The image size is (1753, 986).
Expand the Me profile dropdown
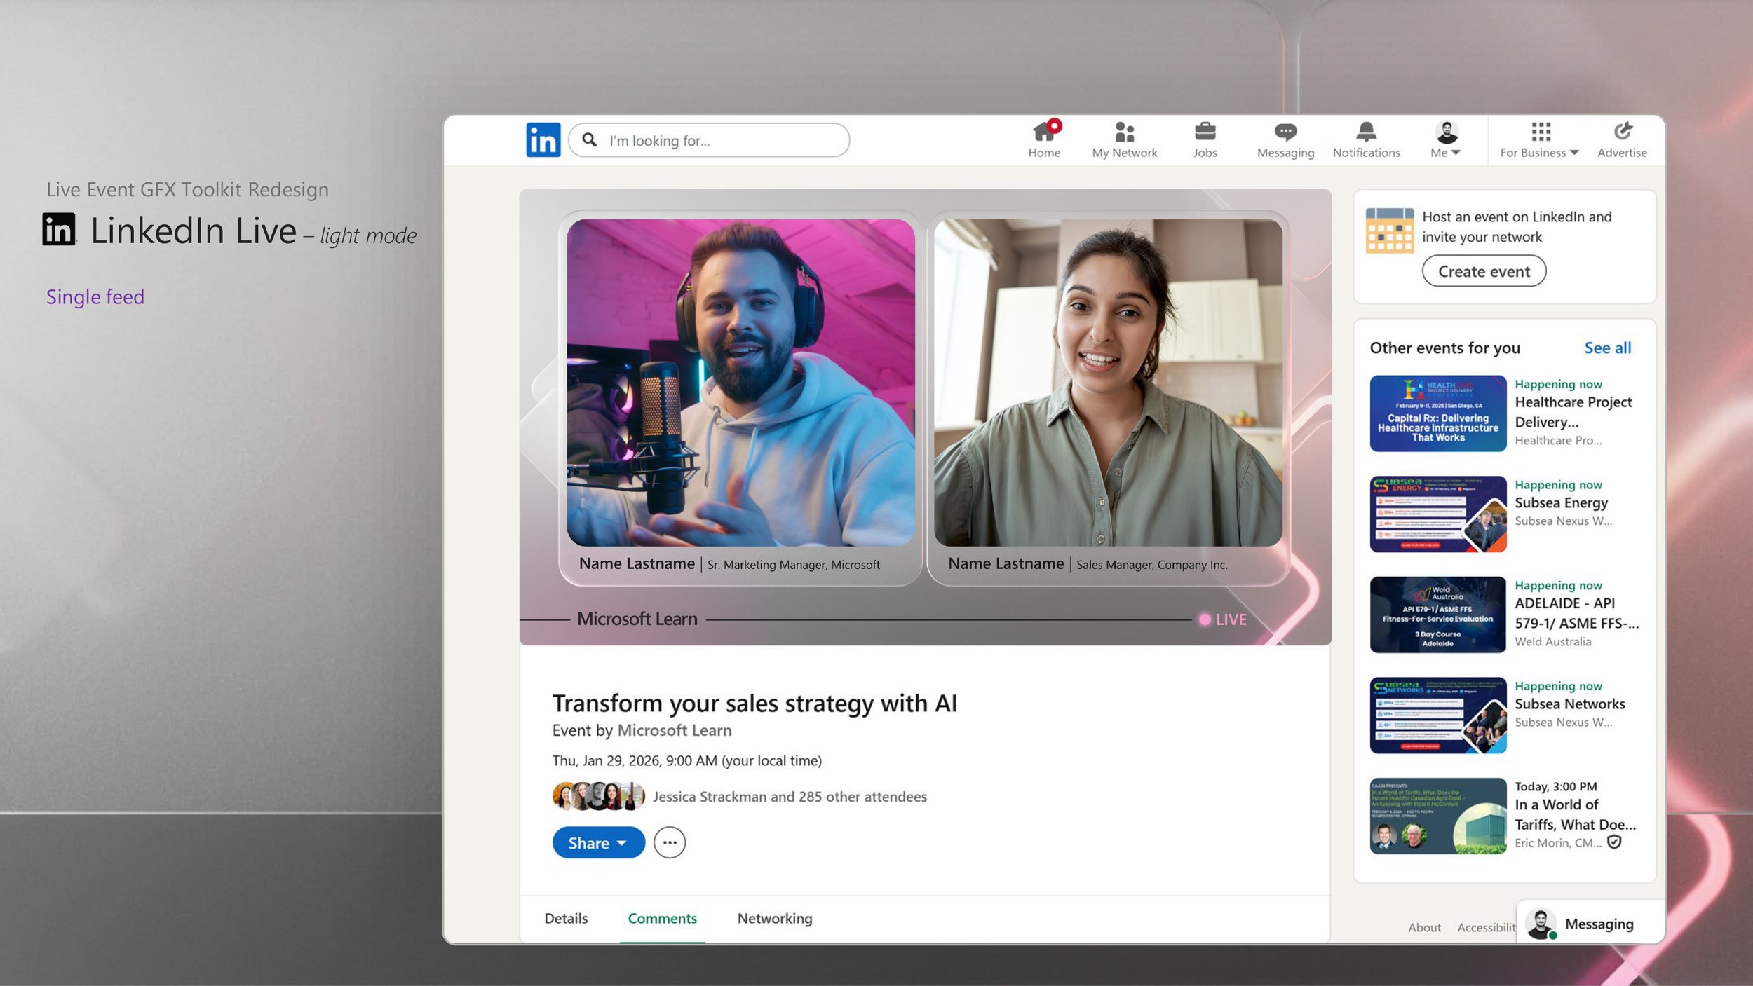click(x=1446, y=139)
